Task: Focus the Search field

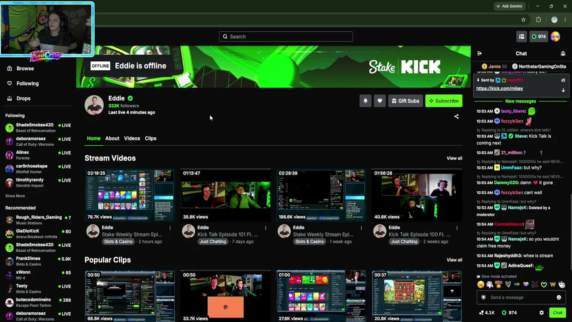Action: [x=286, y=37]
